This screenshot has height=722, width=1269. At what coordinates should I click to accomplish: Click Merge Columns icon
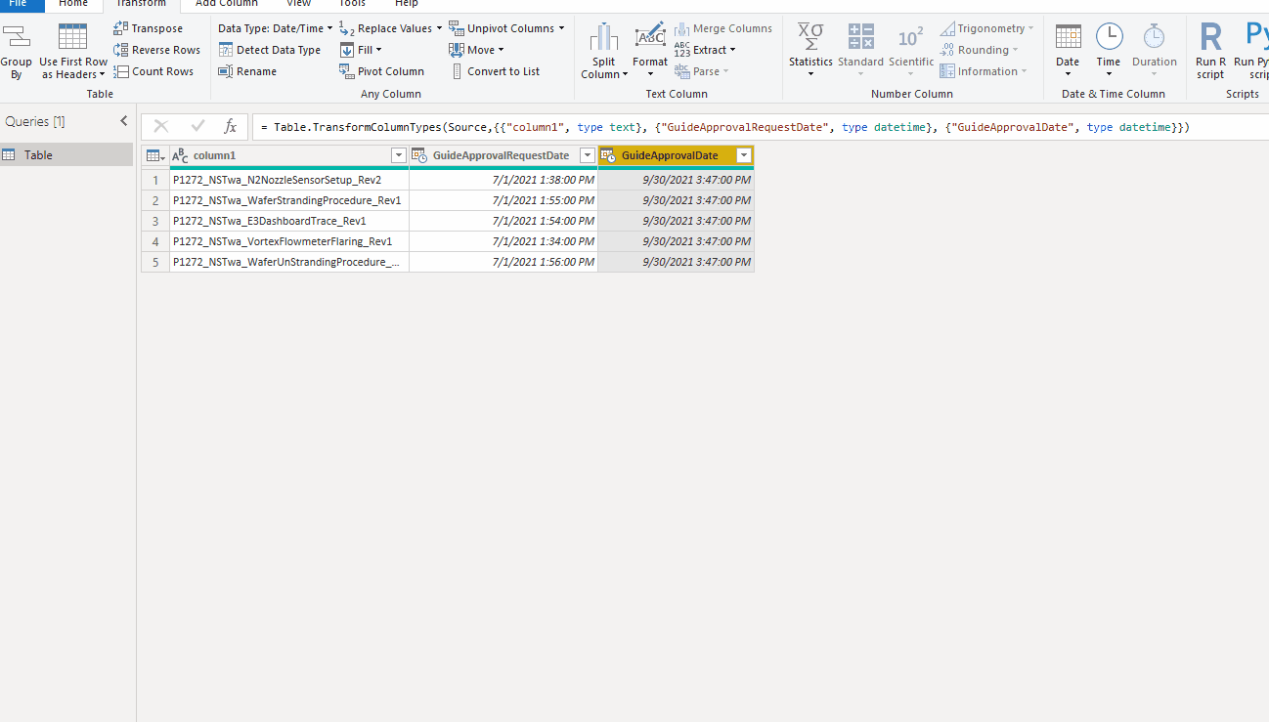[682, 28]
